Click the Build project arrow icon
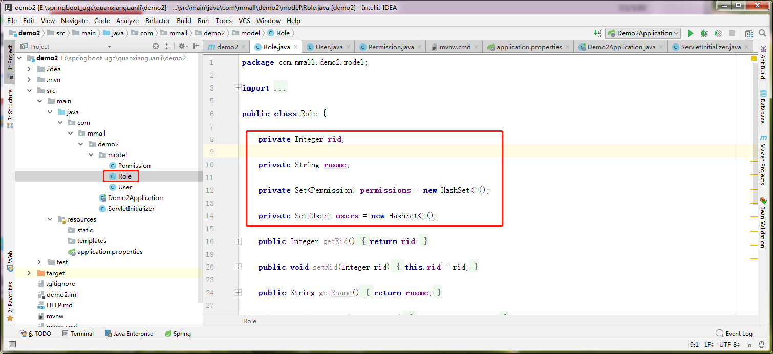Image resolution: width=773 pixels, height=354 pixels. [x=598, y=33]
